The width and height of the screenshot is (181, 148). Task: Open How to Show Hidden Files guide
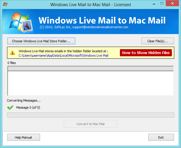(x=146, y=53)
